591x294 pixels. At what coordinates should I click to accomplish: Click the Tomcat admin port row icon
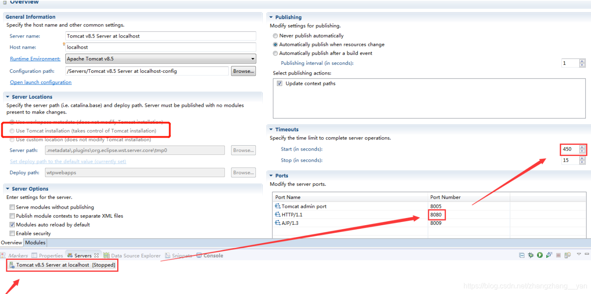click(278, 206)
